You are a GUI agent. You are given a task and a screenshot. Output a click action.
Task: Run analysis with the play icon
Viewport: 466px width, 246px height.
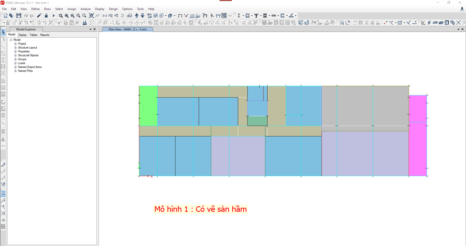(x=54, y=16)
